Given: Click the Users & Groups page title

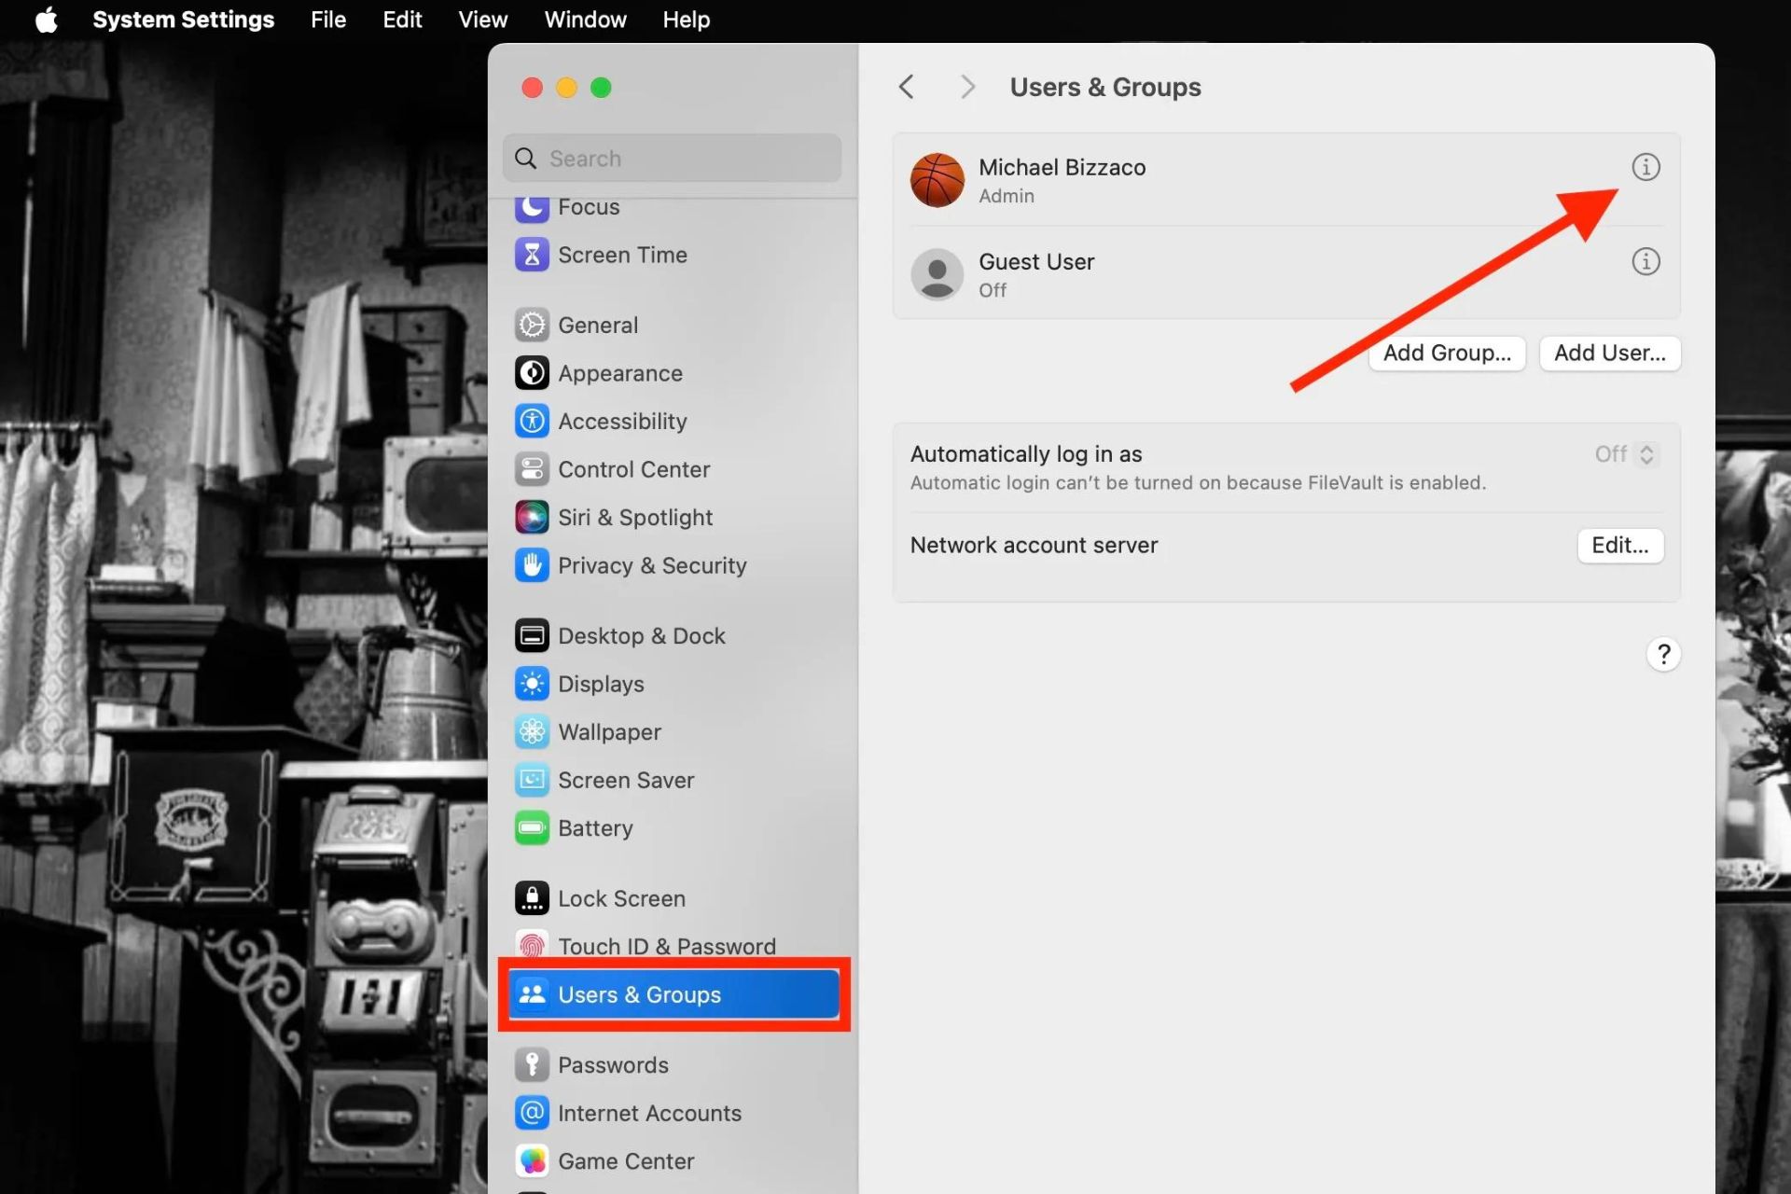Looking at the screenshot, I should point(1105,87).
